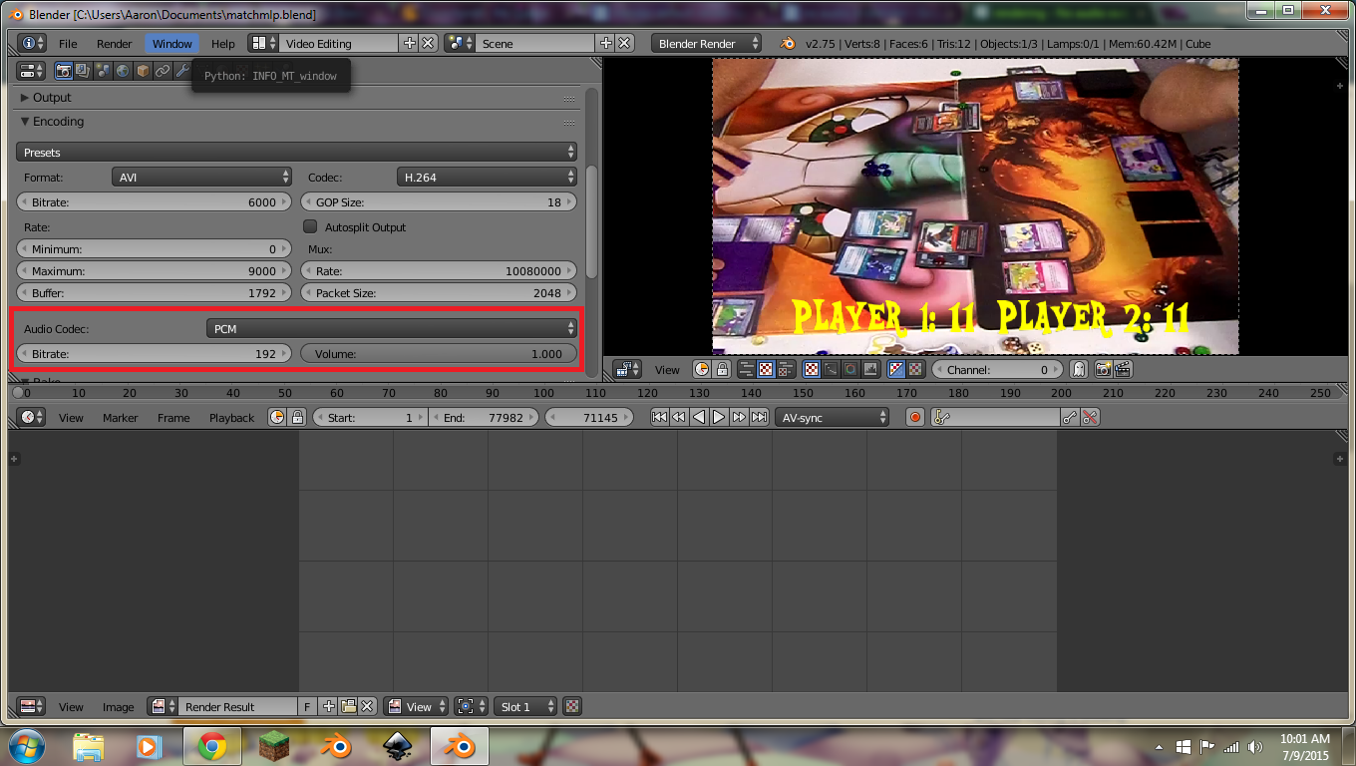Open the World properties globe tab
The width and height of the screenshot is (1356, 766).
pos(123,70)
